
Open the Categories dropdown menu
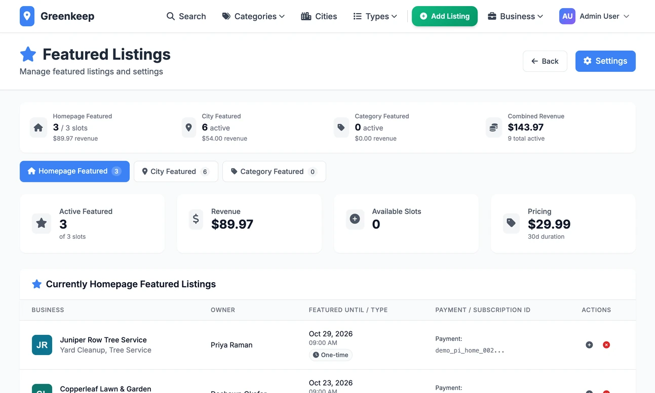[253, 16]
